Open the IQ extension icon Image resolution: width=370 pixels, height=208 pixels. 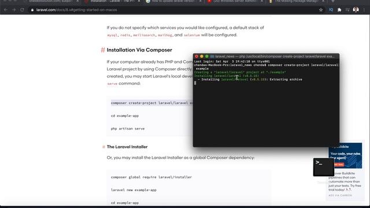[331, 10]
